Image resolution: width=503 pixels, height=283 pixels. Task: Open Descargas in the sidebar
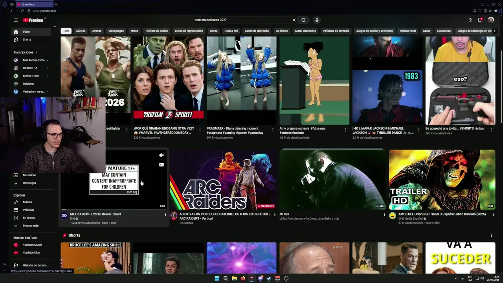[31, 183]
